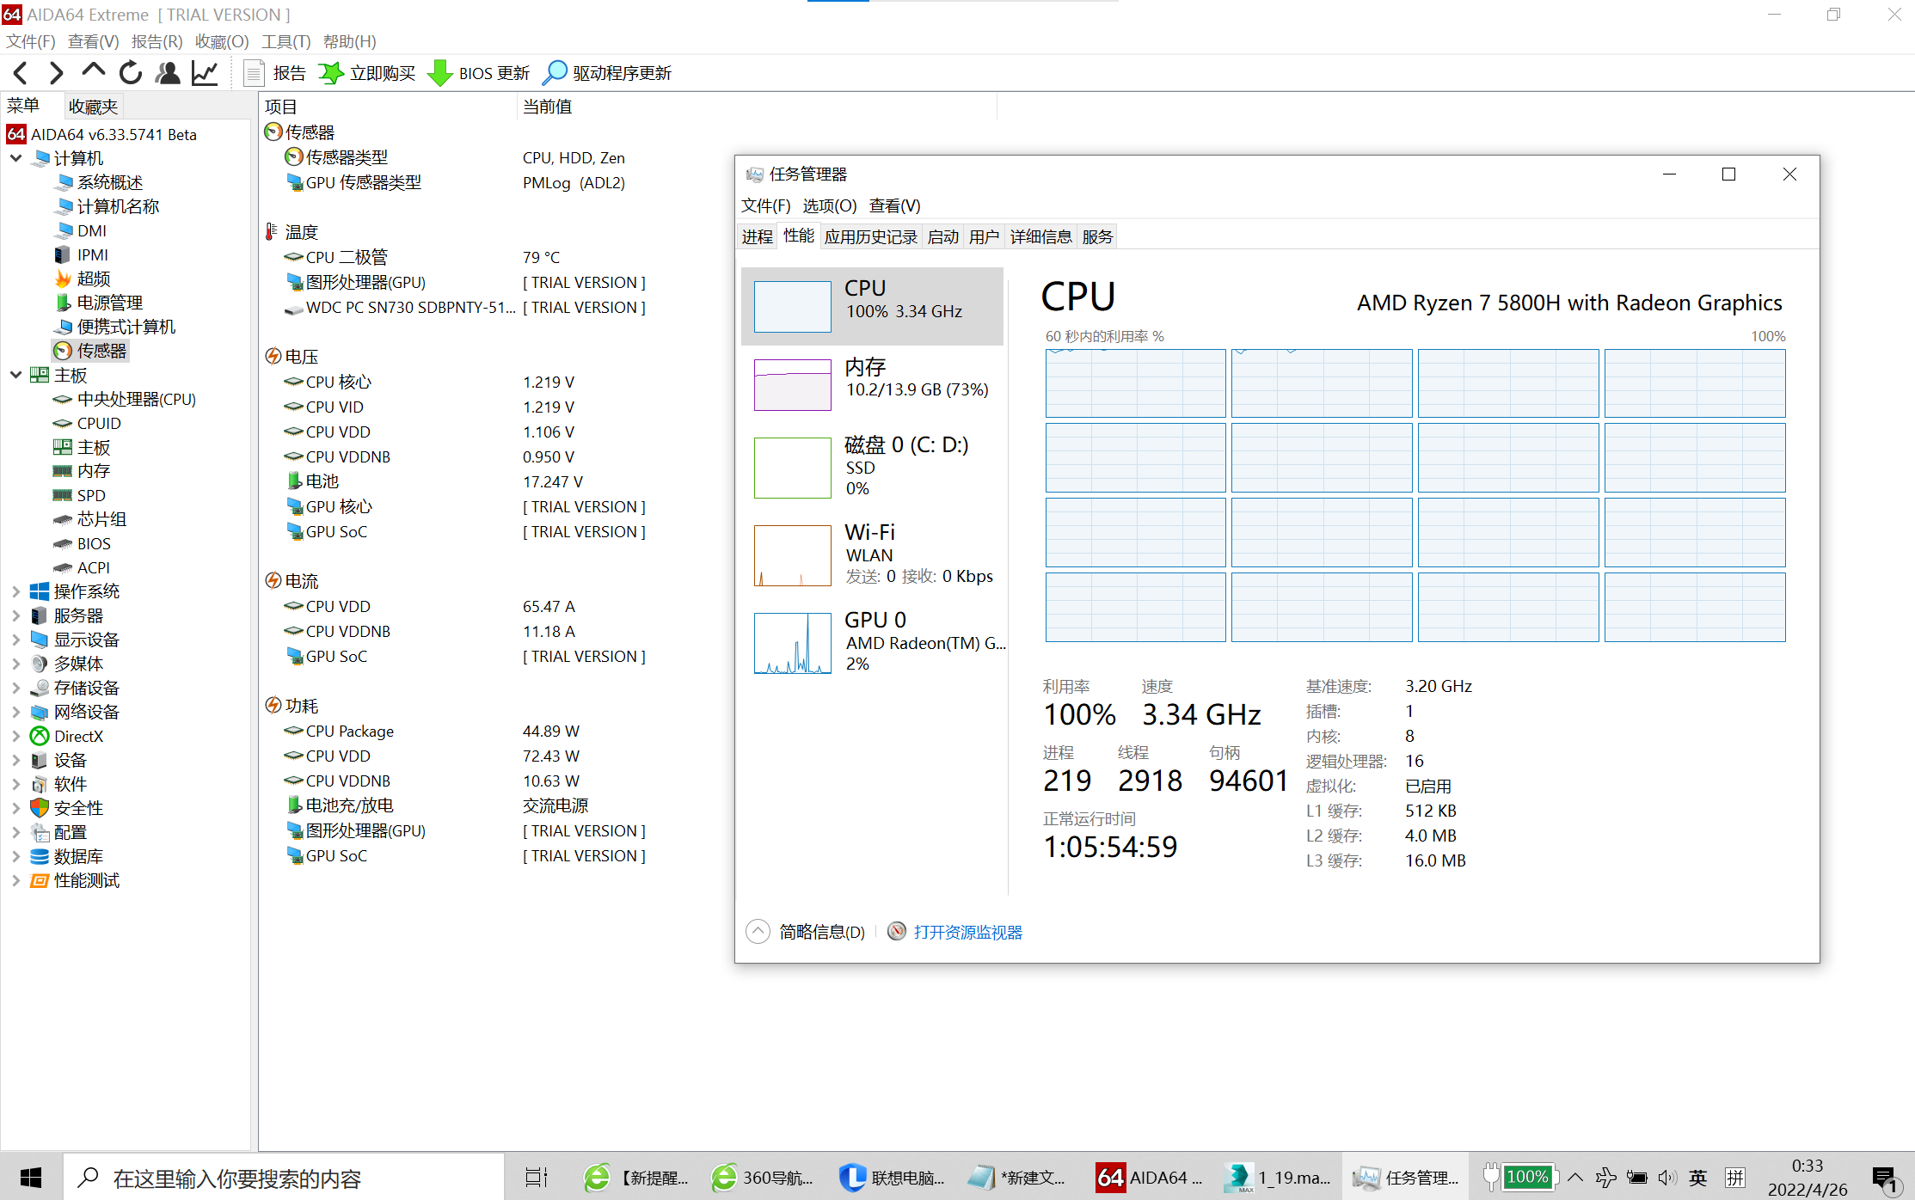Image resolution: width=1915 pixels, height=1200 pixels.
Task: Expand the 显示设备 tree node
Action: [x=15, y=640]
